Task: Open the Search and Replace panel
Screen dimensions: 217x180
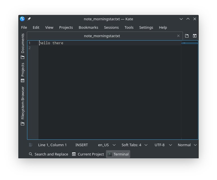Action: 48,154
